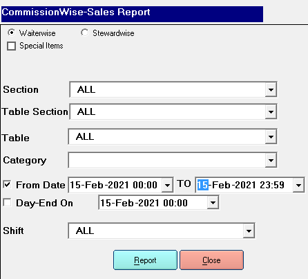The image size is (308, 279).
Task: Open the TO date calendar dropdown arrow
Action: [298, 185]
